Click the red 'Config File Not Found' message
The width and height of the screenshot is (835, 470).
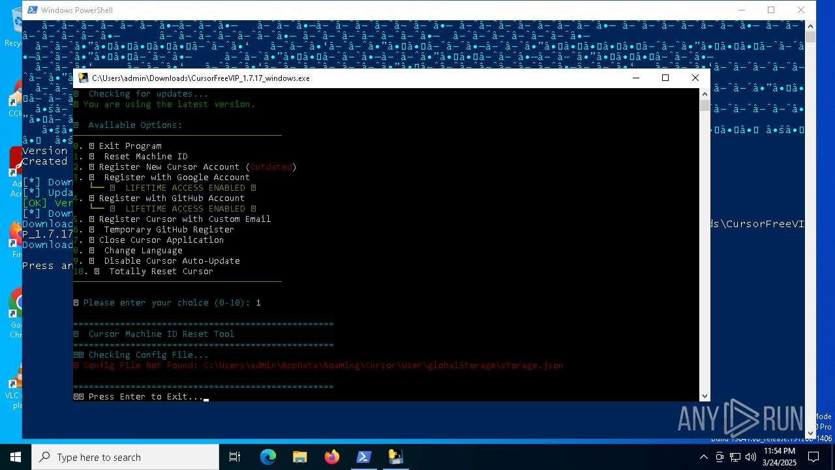[x=318, y=365]
